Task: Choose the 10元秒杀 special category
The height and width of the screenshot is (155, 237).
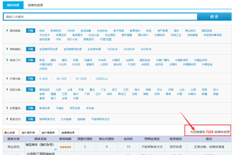Action: point(112,49)
